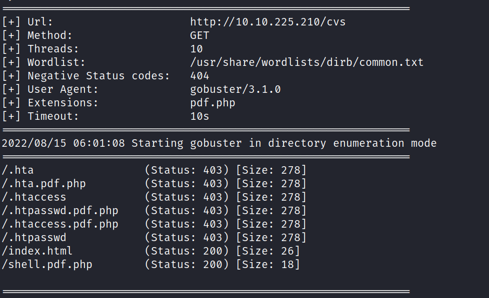Open the /shell.pdf.php result path
The height and width of the screenshot is (298, 489).
point(47,265)
